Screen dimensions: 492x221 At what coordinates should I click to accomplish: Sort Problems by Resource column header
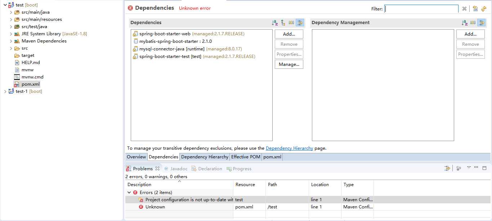249,185
